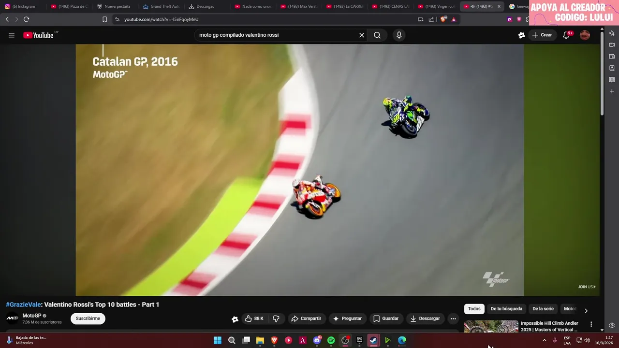Screen dimensions: 619x348
Task: Click the share icon in address bar
Action: pos(431,19)
